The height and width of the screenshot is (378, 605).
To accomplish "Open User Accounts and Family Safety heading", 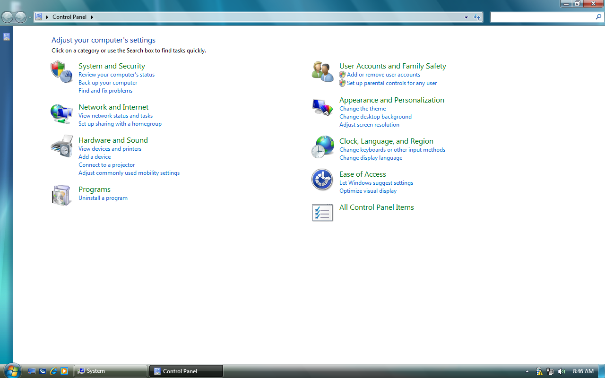I will [x=393, y=66].
